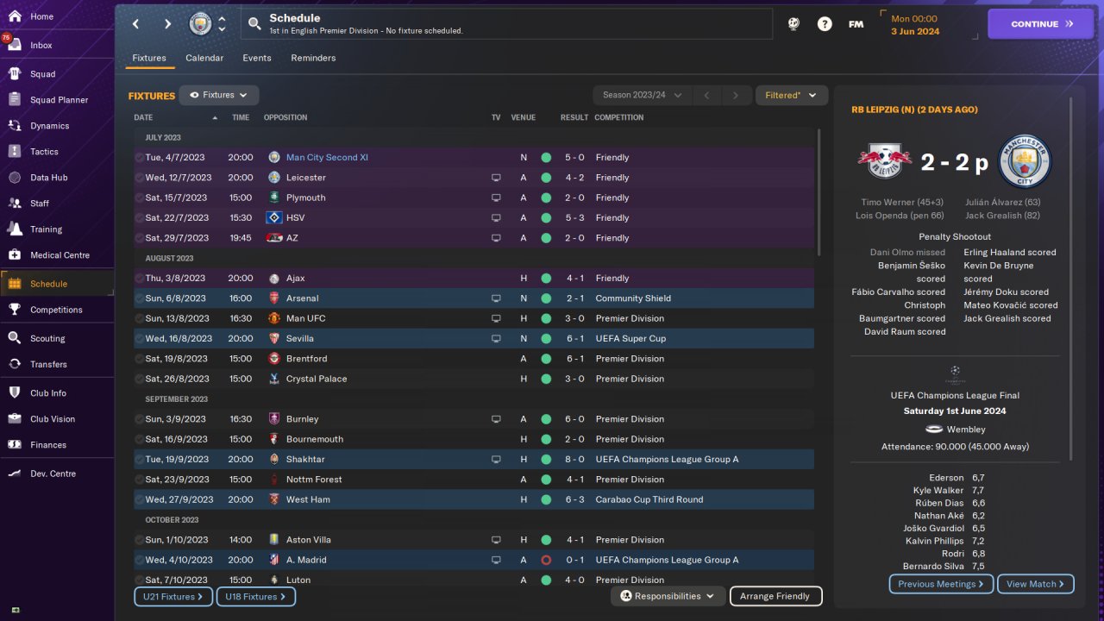Expand the Responsibilities dropdown
This screenshot has height=621, width=1104.
click(668, 596)
